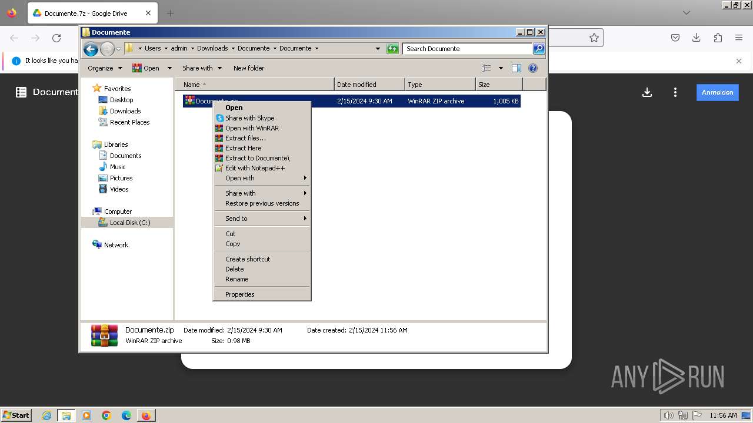The width and height of the screenshot is (753, 423).
Task: Open the More view options arrow
Action: [x=501, y=68]
